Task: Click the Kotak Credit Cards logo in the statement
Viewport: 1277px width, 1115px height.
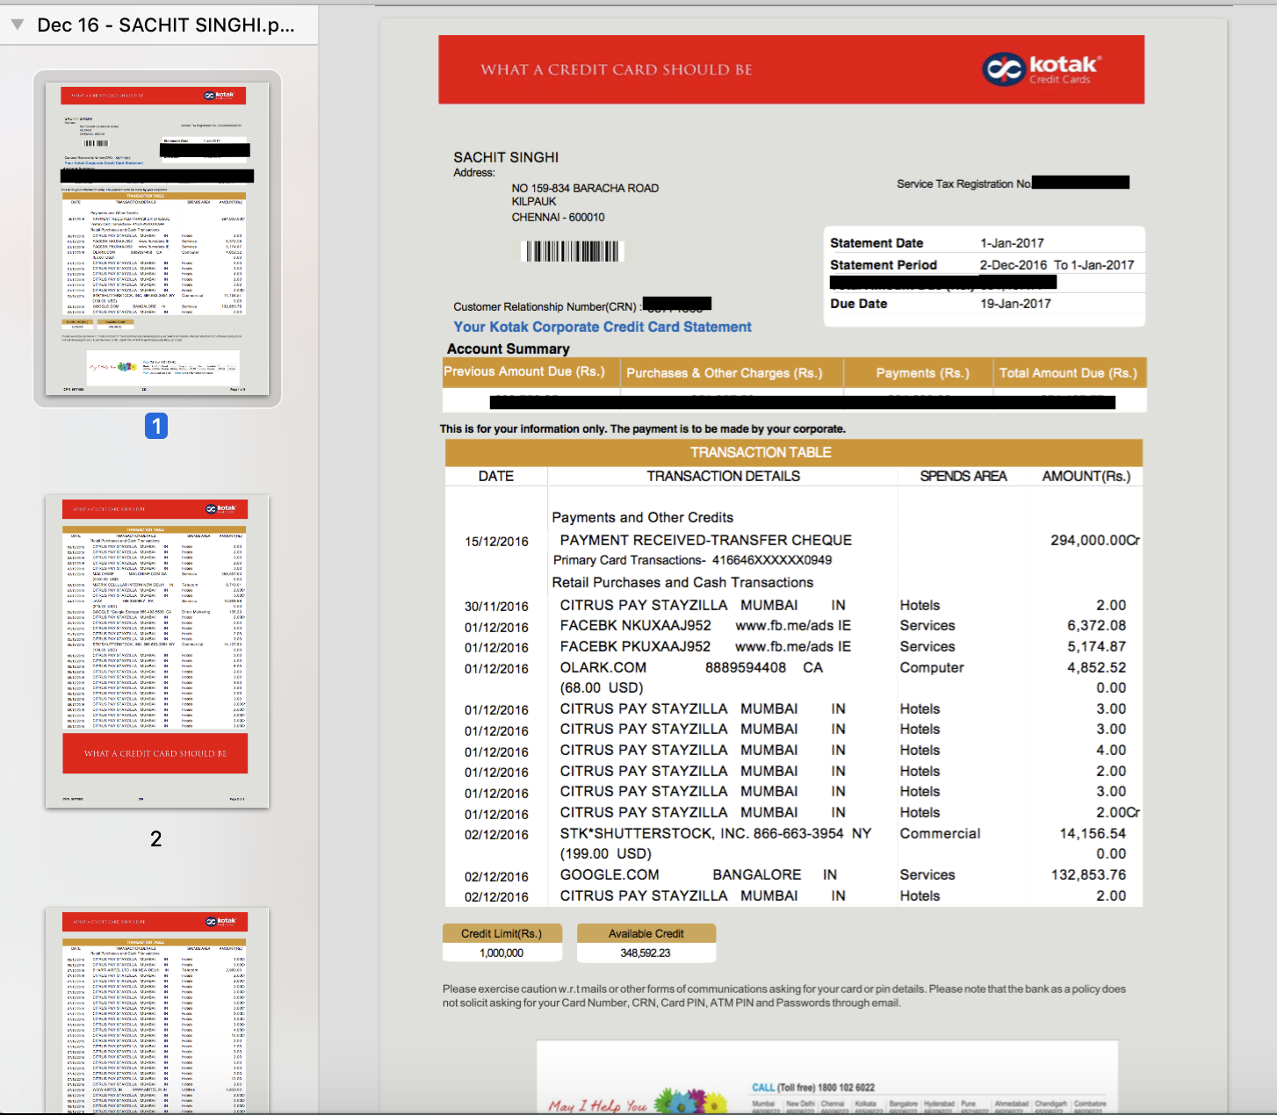Action: (x=1042, y=68)
